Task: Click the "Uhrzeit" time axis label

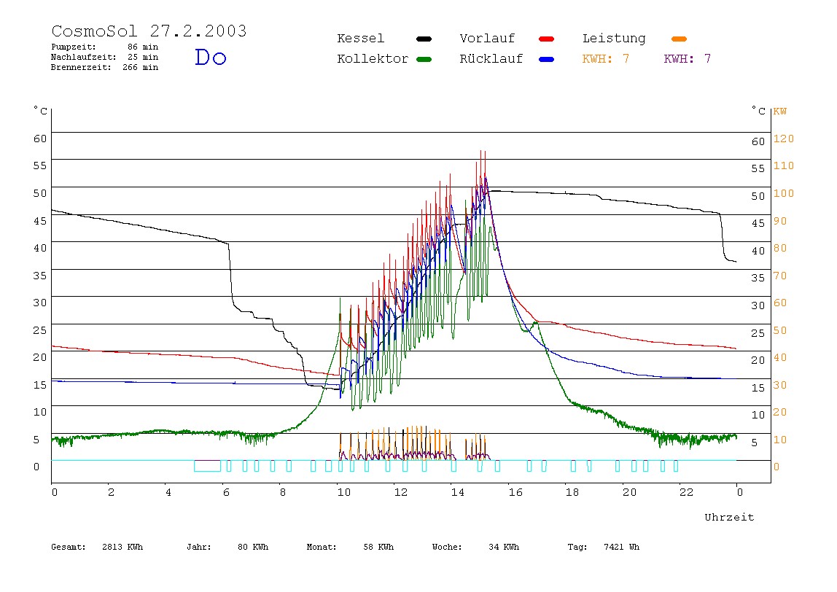Action: [729, 517]
